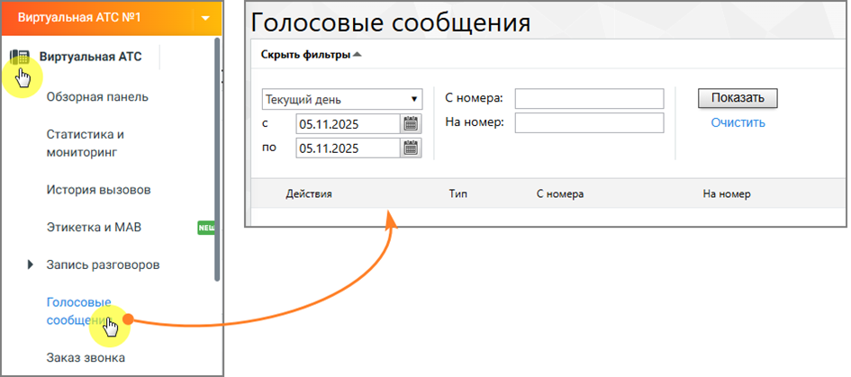The image size is (851, 377).
Task: Click the 'с' date field 05.11.2025
Action: tap(348, 124)
